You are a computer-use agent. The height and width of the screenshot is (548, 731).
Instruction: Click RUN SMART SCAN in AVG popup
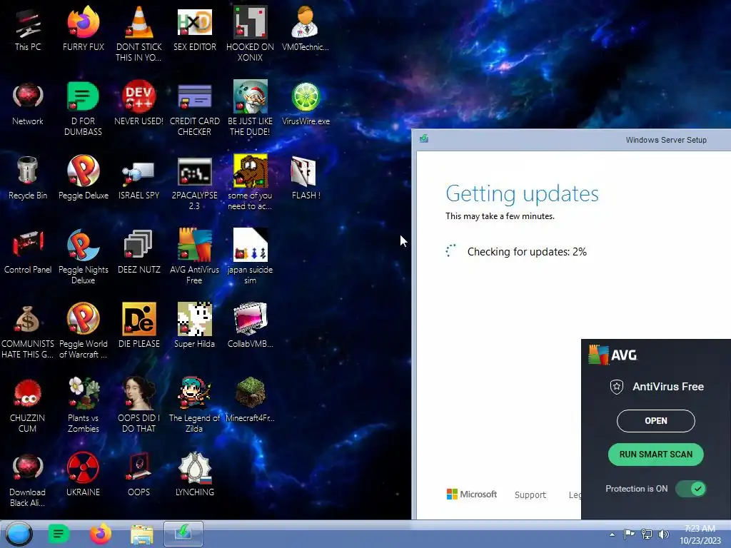pos(655,455)
